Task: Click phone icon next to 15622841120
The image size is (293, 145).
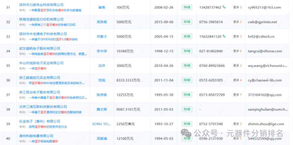Action: click(x=224, y=36)
